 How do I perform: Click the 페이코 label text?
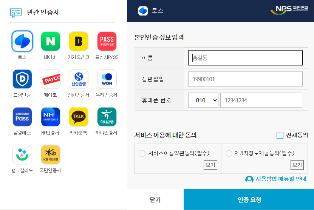coord(50,95)
